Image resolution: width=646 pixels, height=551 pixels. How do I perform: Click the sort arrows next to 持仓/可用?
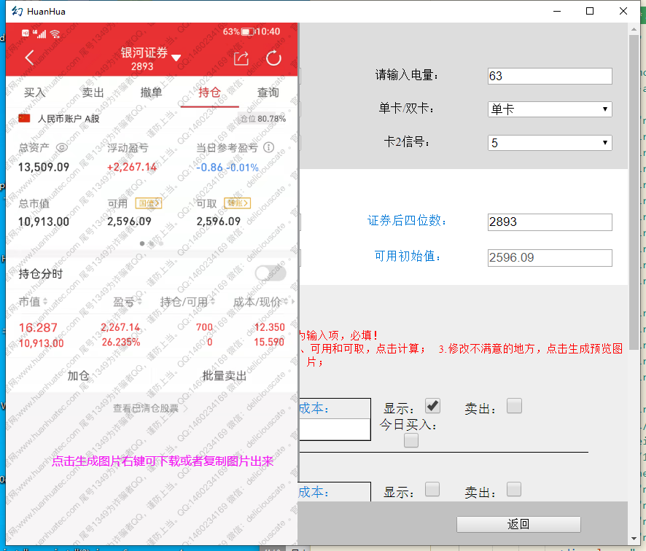pos(213,302)
